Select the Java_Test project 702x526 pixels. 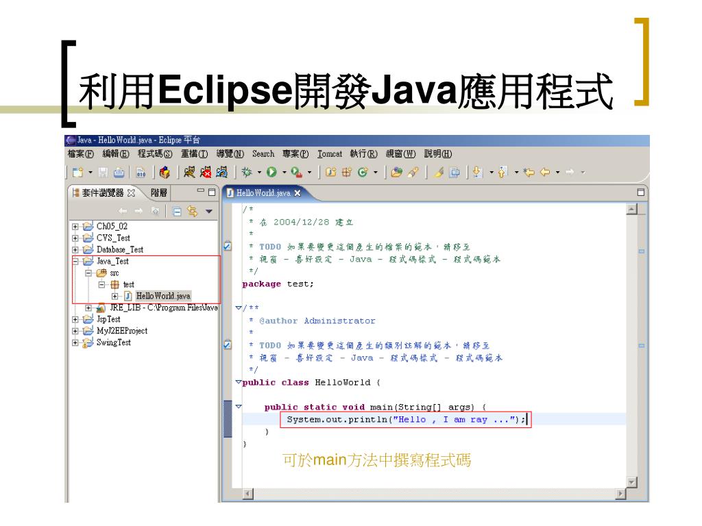(x=112, y=261)
